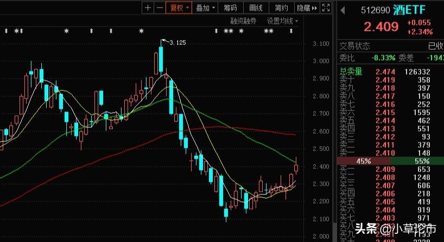
Task: Switch to 简约 view mode
Action: 282,8
